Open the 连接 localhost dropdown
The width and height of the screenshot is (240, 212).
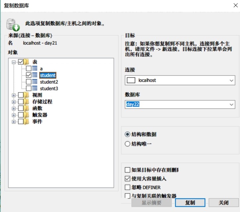(x=180, y=80)
